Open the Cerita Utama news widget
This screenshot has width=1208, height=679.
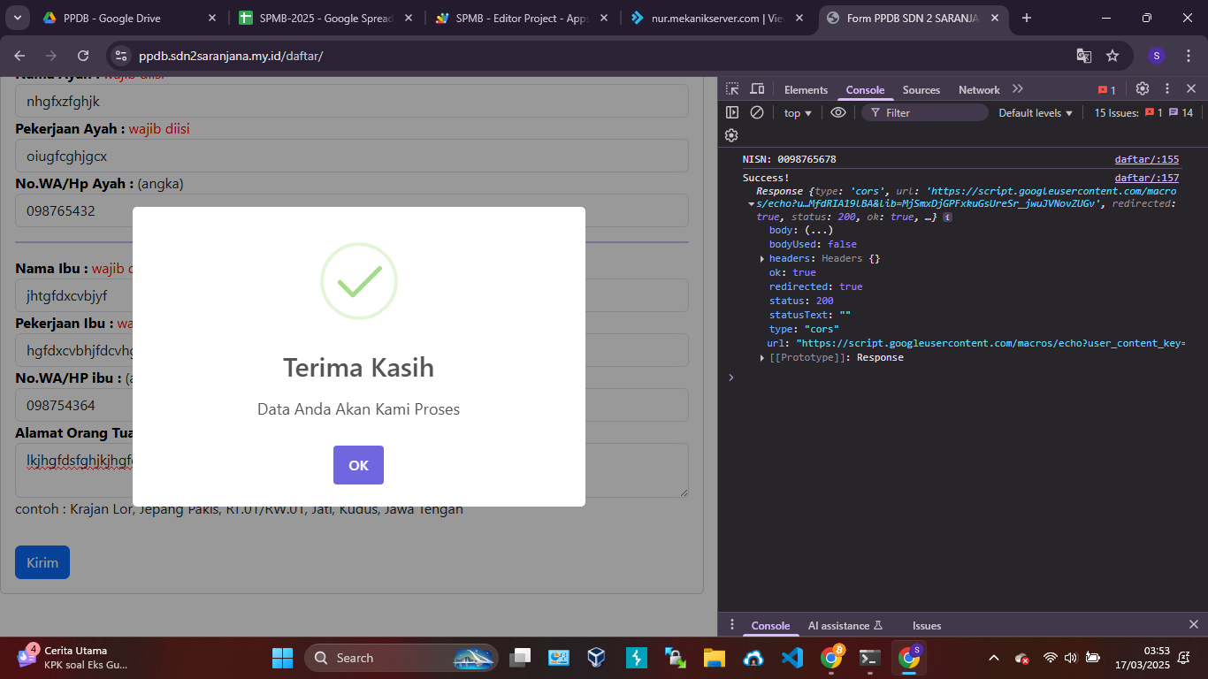tap(71, 658)
